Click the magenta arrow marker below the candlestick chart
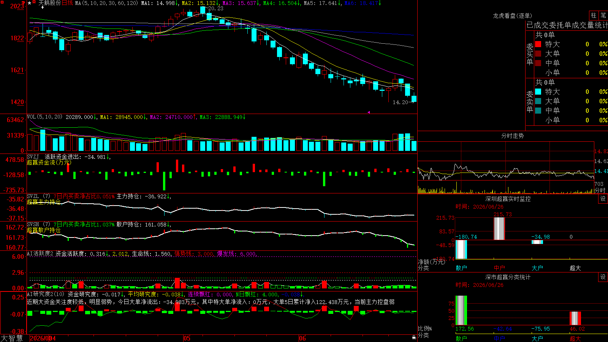608x342 pixels. (x=369, y=112)
